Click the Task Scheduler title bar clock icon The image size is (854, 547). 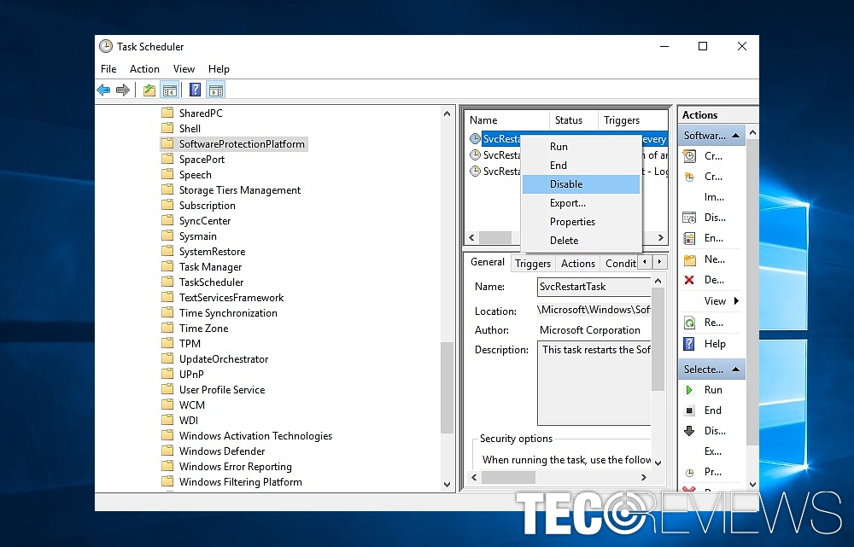[106, 46]
